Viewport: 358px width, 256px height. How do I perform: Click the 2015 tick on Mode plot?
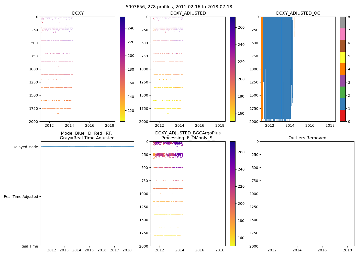pos(89,250)
